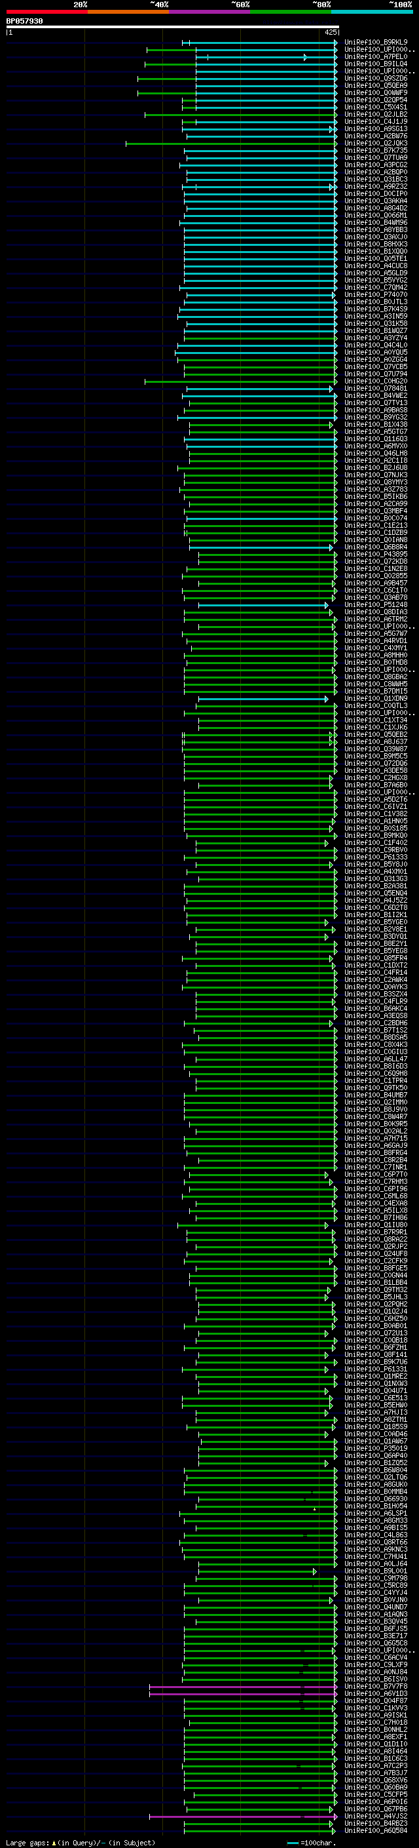Click the UniRef100_D0CIP0 label
The image size is (419, 1848).
tap(375, 193)
